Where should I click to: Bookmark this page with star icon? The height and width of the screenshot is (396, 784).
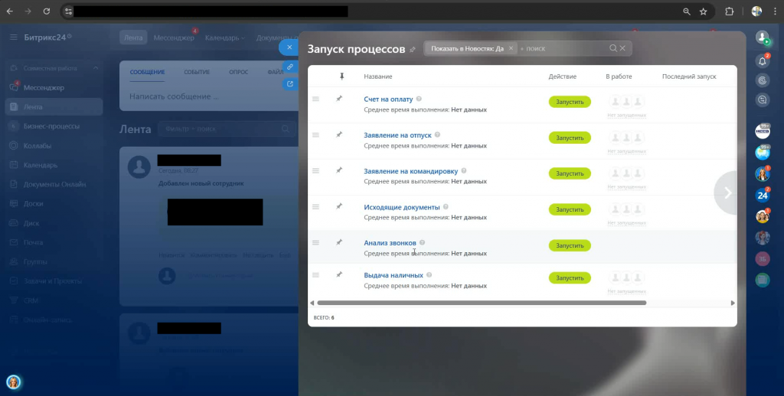(703, 11)
